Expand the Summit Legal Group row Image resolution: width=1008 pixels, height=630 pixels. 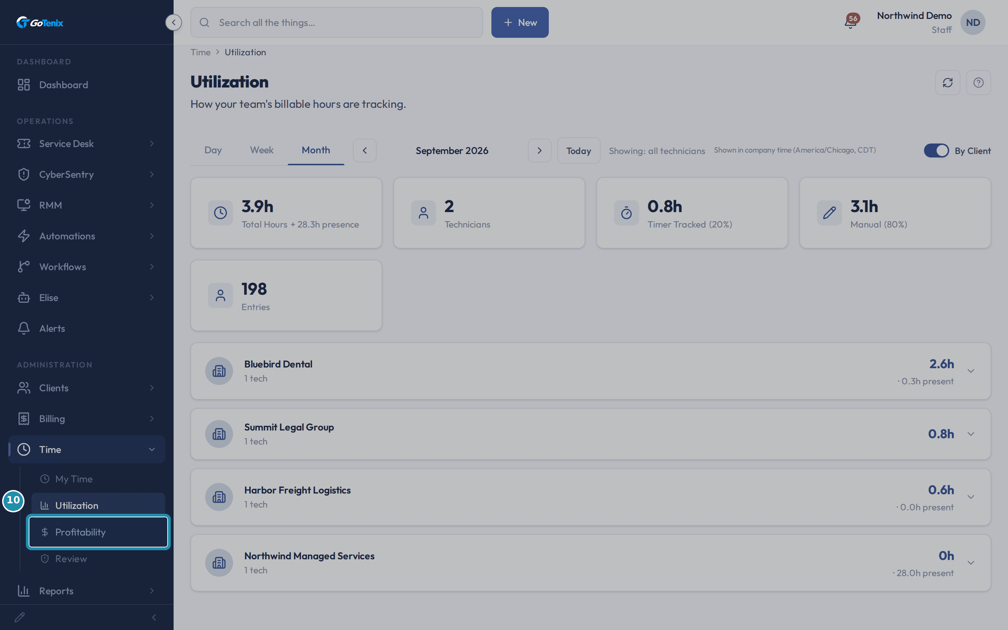[x=971, y=434]
